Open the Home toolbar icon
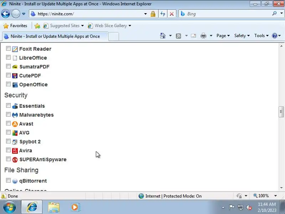Screen dimensions: 285x214 point(163,36)
